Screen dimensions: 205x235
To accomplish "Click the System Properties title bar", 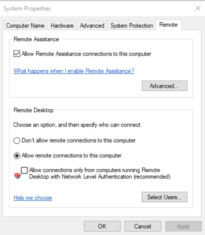I will click(x=75, y=8).
